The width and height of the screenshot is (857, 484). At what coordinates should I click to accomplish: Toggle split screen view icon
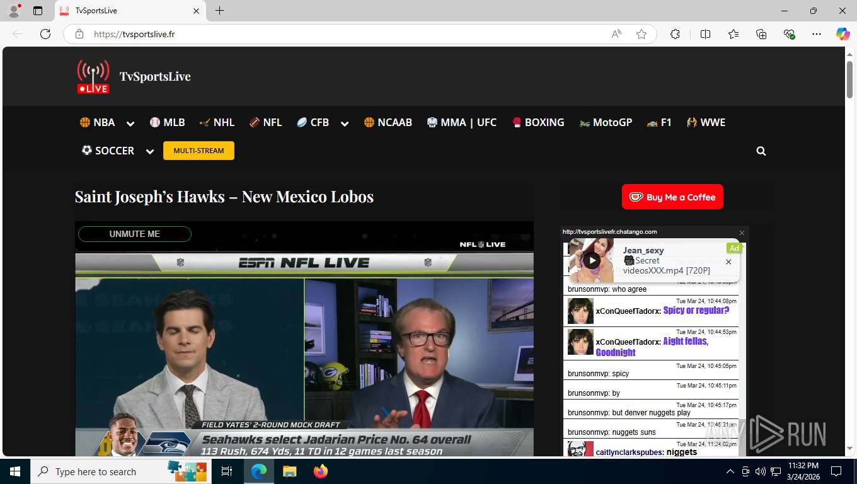coord(705,34)
